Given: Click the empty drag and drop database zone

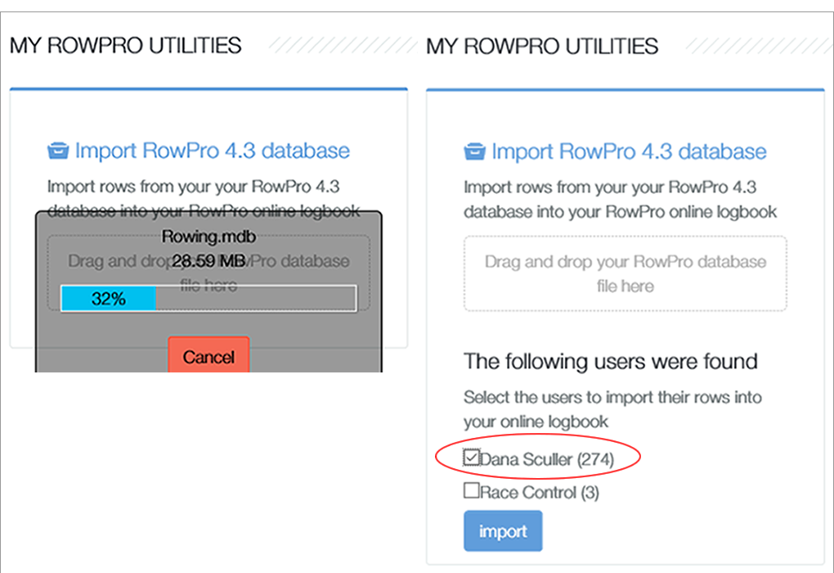Looking at the screenshot, I should [625, 273].
